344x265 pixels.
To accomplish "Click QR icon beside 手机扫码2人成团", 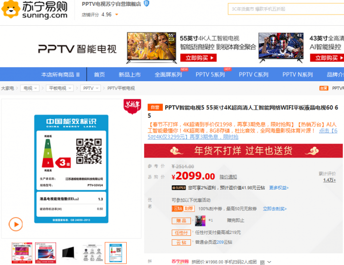I will [262, 262].
